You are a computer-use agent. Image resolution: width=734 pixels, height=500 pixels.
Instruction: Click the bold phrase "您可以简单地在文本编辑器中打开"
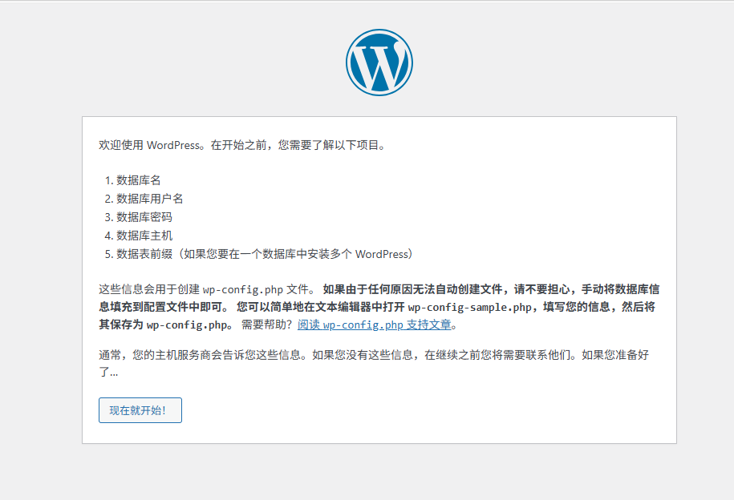coord(321,308)
